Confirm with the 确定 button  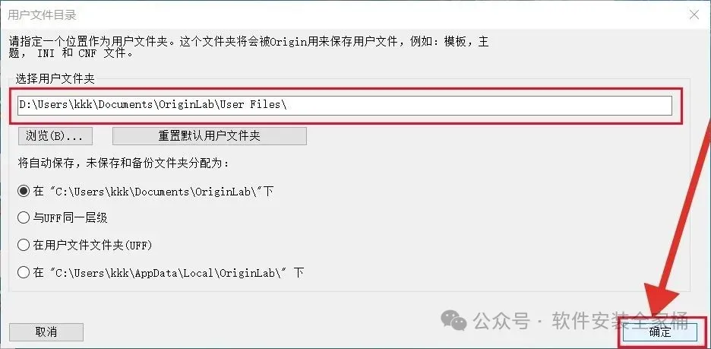pos(660,332)
